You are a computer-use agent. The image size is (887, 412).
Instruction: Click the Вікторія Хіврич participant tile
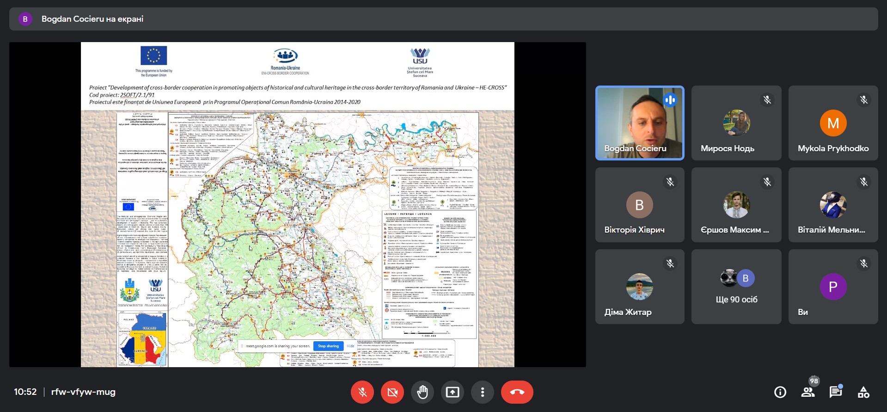pyautogui.click(x=640, y=205)
